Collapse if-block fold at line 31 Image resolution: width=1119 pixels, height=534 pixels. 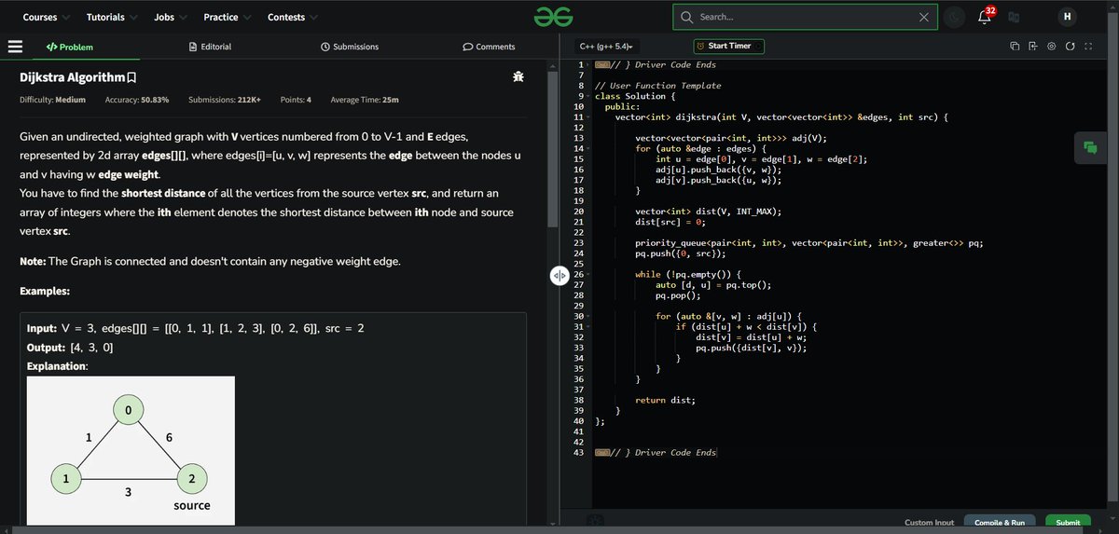pyautogui.click(x=587, y=327)
